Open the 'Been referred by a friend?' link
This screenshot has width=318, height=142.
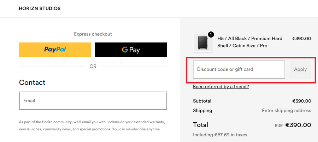pos(221,86)
